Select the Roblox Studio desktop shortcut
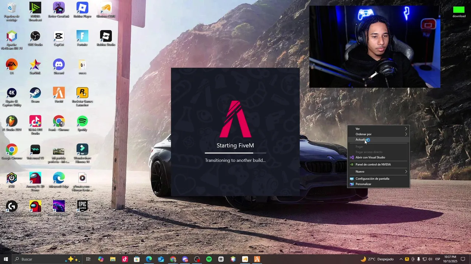Viewport: 471px width, 264px height. 106,38
